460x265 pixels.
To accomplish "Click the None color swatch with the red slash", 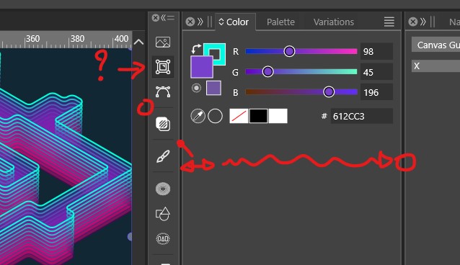I will coord(239,116).
